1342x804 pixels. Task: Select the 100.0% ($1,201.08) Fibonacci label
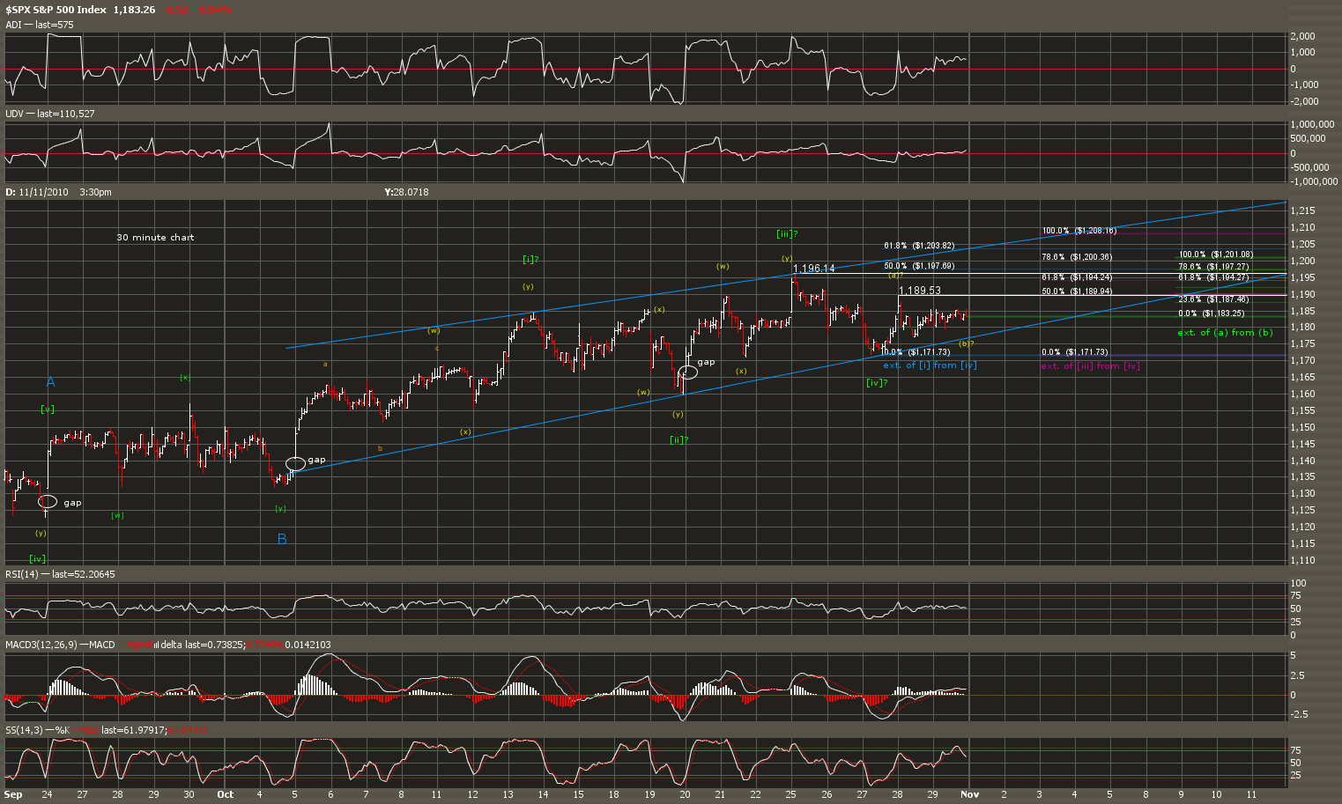[1216, 254]
